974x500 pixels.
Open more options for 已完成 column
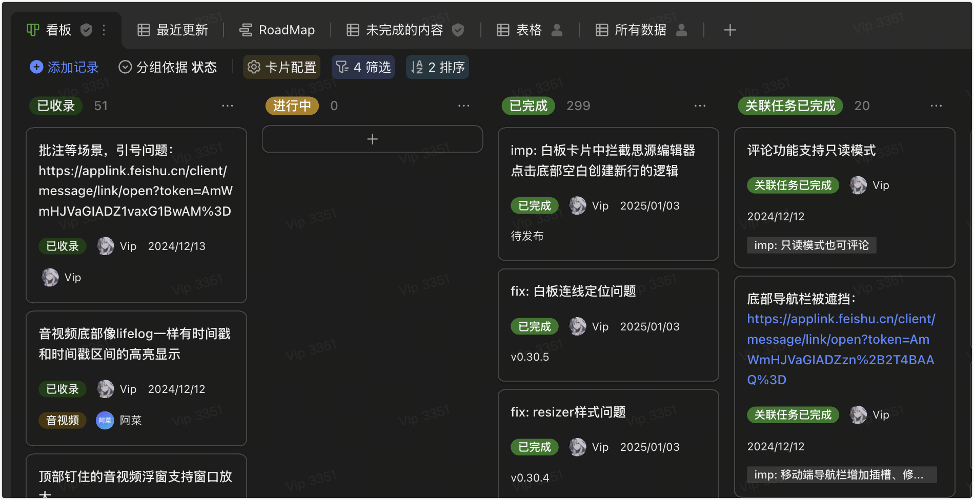700,106
